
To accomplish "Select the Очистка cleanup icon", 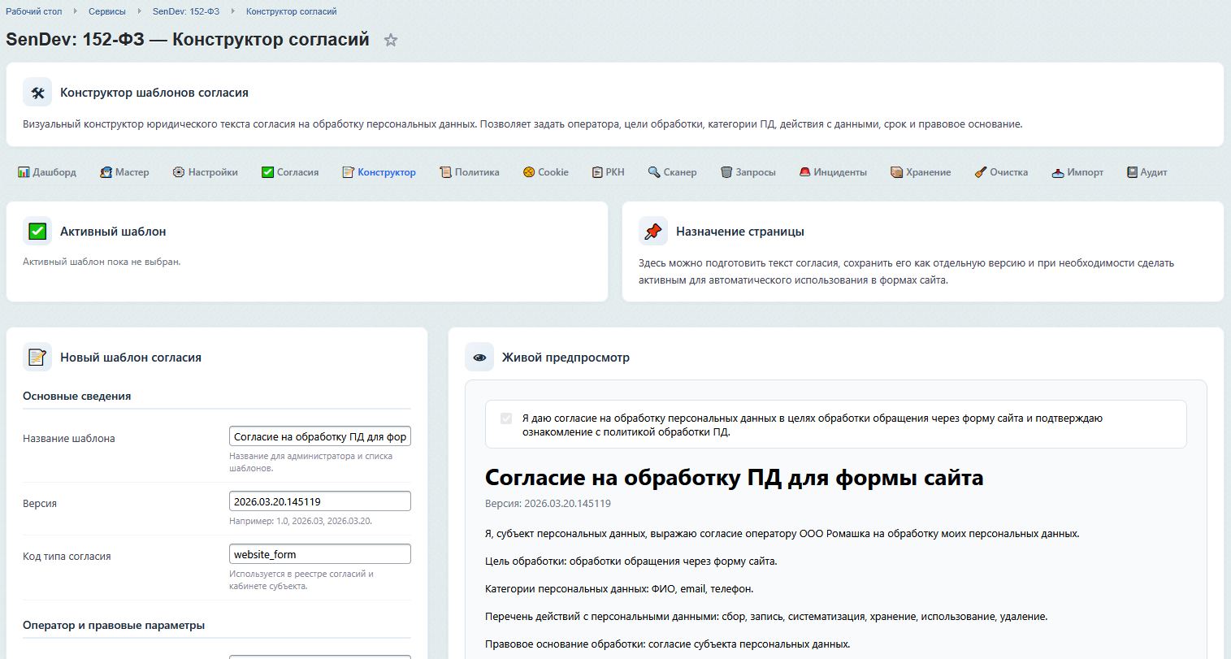I will tap(979, 171).
